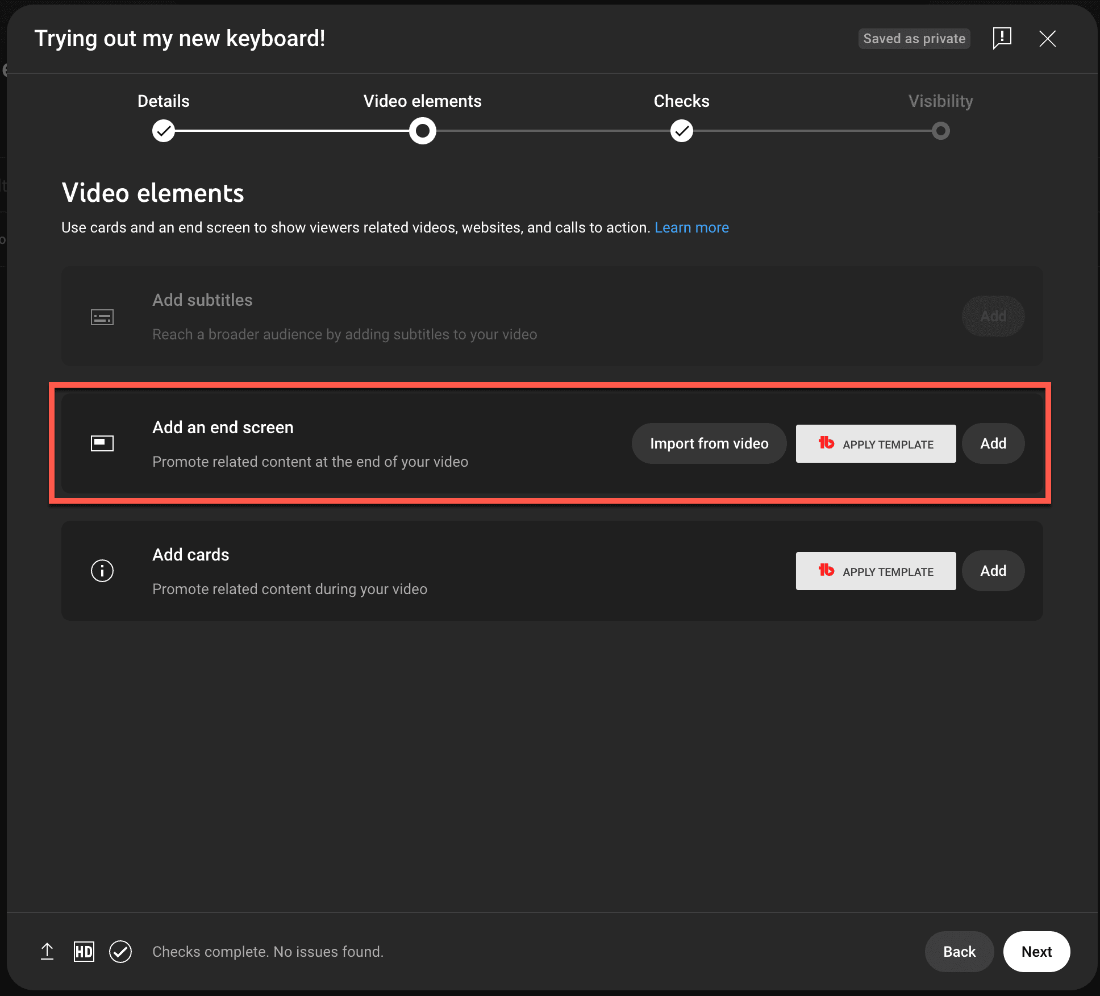This screenshot has height=996, width=1100.
Task: Click the Visibility step circle marker
Action: pos(941,131)
